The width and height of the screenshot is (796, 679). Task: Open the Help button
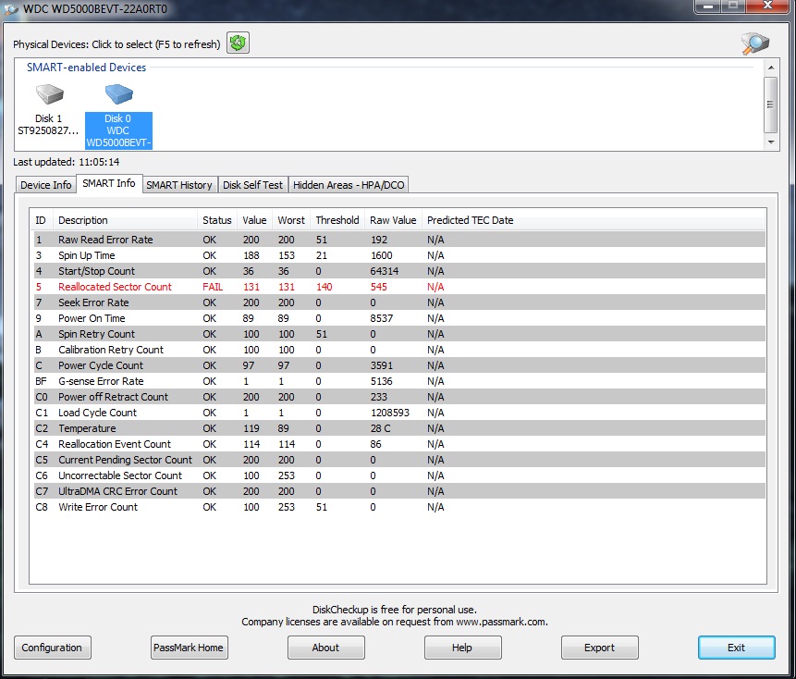click(x=462, y=648)
